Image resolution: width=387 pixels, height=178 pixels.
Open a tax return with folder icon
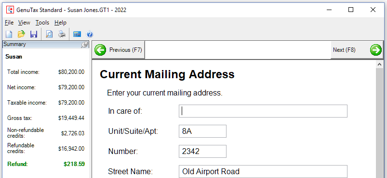pyautogui.click(x=21, y=34)
